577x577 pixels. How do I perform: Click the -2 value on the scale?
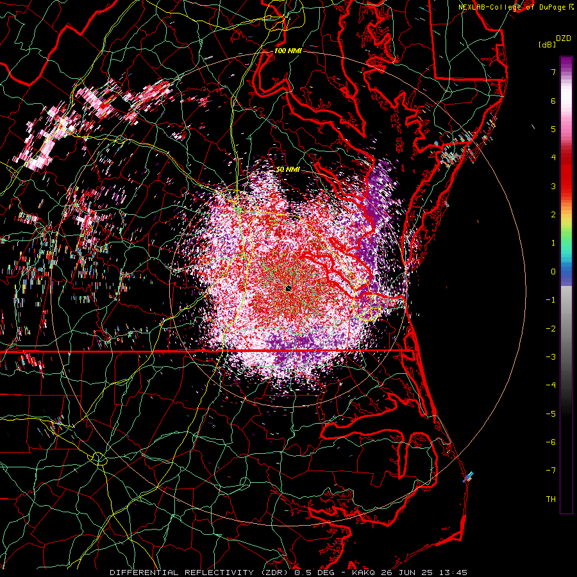point(551,329)
